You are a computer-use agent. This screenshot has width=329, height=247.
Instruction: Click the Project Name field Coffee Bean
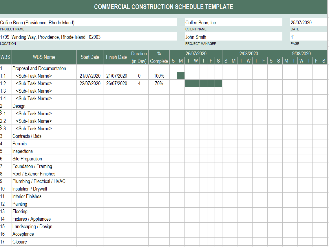pos(37,23)
